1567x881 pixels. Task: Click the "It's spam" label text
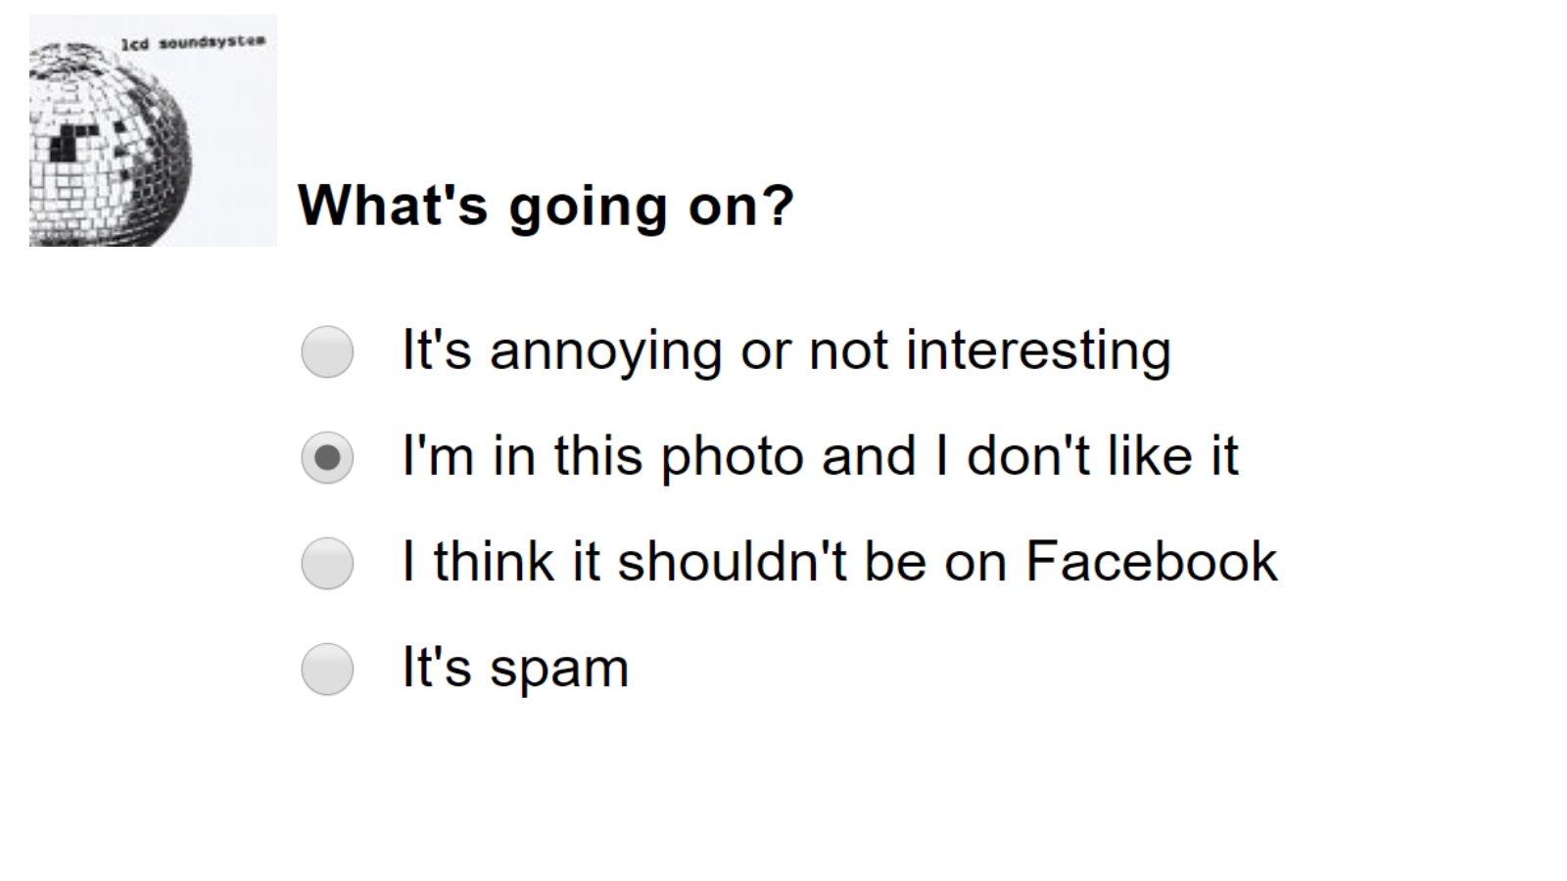515,669
